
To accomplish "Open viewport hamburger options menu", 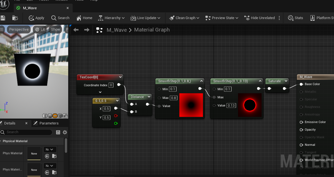I will coord(2,29).
